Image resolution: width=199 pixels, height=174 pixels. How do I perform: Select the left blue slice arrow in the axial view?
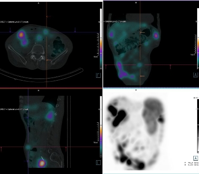[10, 30]
